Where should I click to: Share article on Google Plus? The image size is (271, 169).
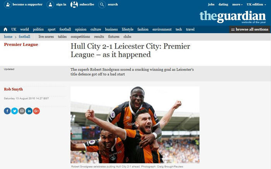[x=36, y=111]
